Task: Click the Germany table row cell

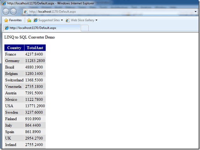Action: click(12, 61)
